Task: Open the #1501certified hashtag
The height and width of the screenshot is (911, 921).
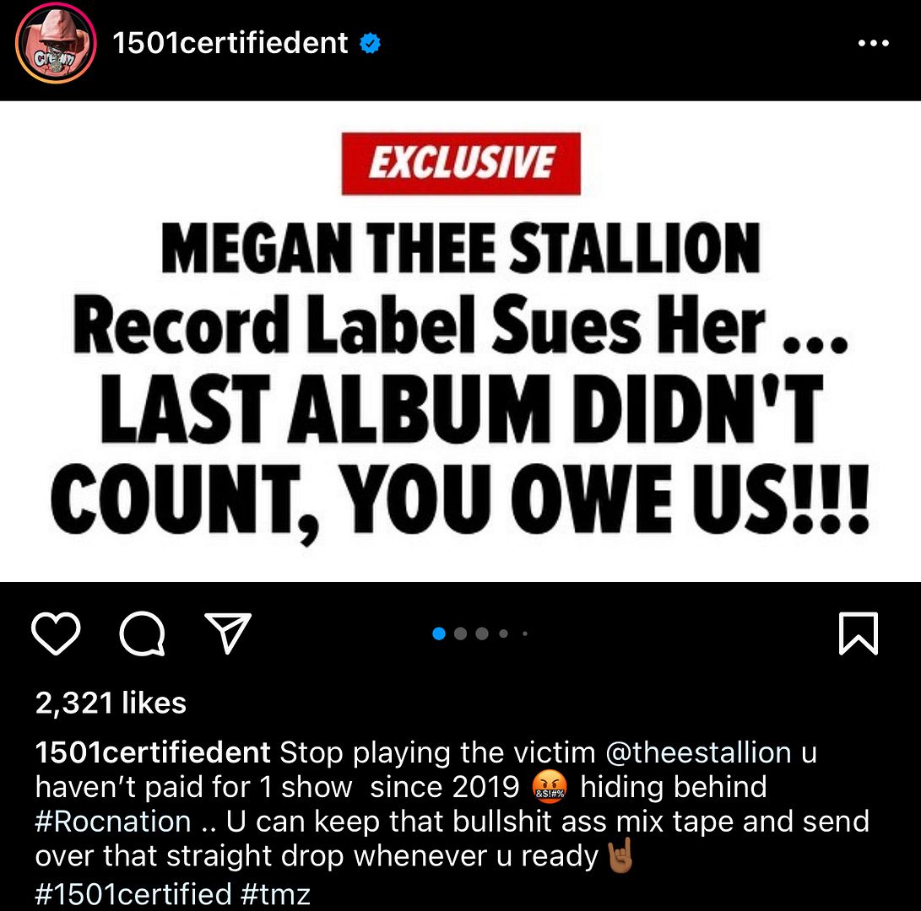Action: [x=133, y=893]
